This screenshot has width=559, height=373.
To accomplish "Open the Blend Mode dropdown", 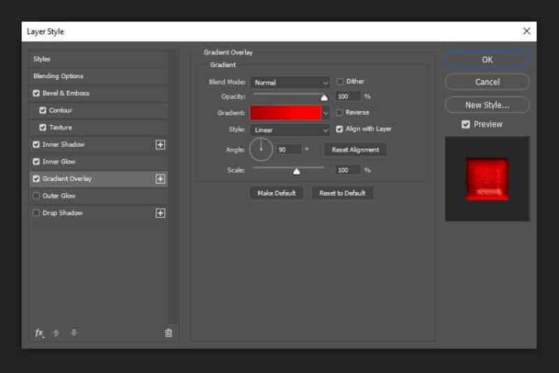I will pyautogui.click(x=290, y=82).
